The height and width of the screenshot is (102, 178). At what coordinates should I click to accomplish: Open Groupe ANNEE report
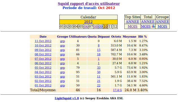[x=162, y=22]
